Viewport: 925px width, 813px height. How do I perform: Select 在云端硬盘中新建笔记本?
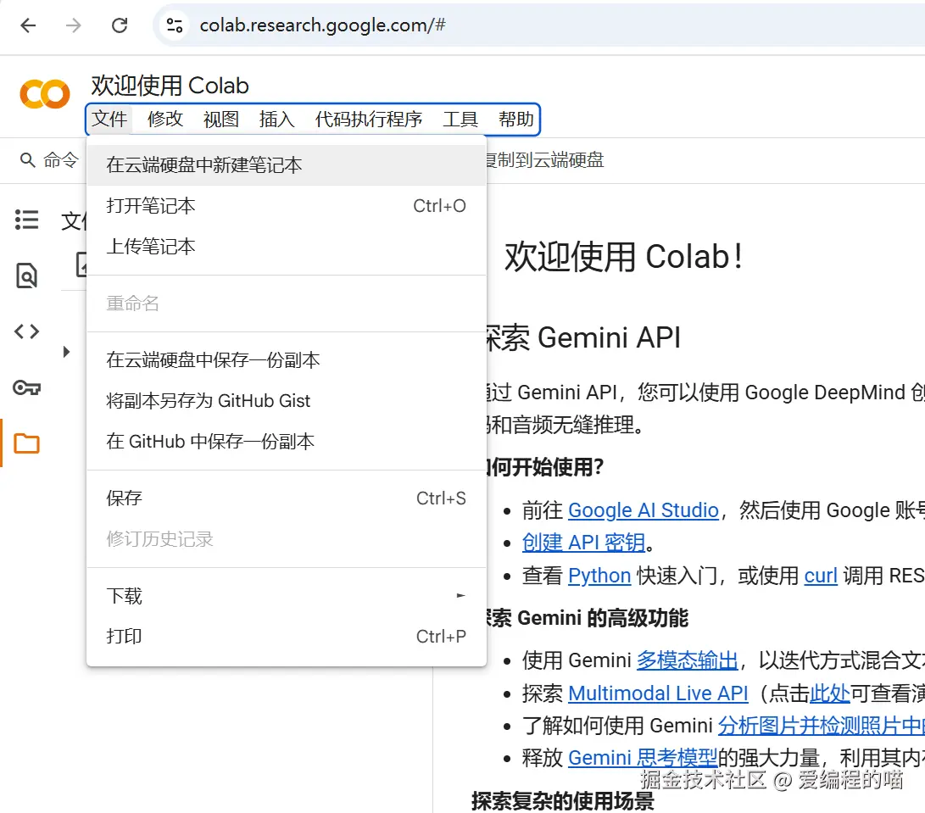tap(286, 165)
